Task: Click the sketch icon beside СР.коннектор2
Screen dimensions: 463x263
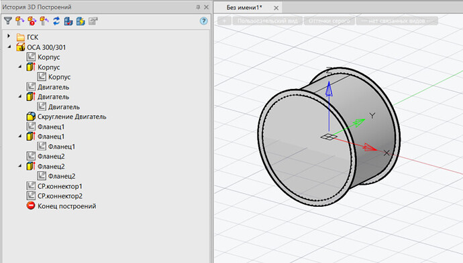Action: 31,196
